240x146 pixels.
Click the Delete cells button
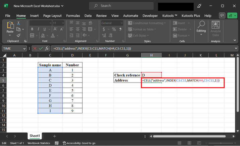coord(180,29)
